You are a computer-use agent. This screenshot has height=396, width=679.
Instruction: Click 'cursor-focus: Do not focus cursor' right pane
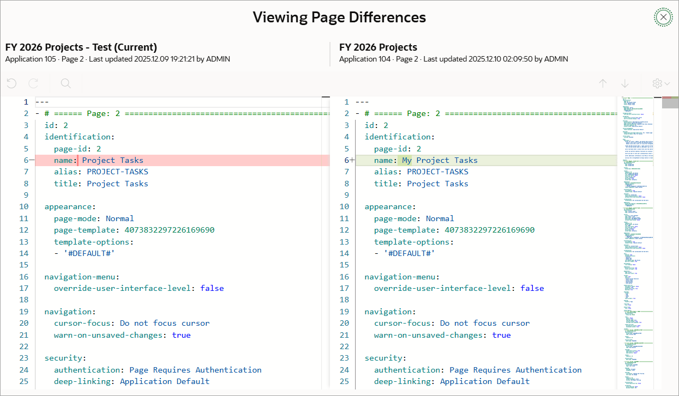click(x=452, y=323)
